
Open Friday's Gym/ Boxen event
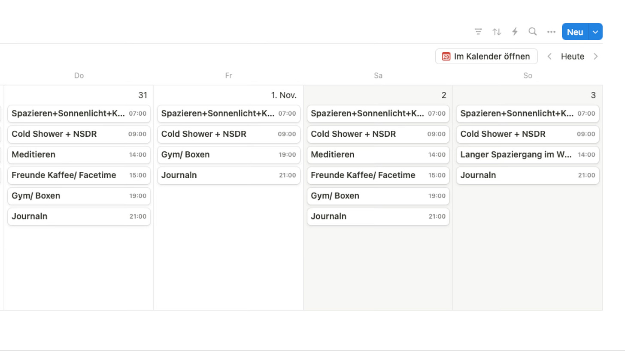click(x=229, y=155)
